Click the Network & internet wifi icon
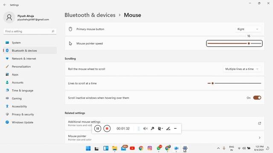The height and width of the screenshot is (153, 273). point(7,59)
